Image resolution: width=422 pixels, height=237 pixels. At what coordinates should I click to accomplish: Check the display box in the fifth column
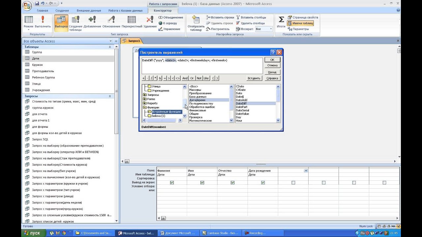[x=293, y=182]
